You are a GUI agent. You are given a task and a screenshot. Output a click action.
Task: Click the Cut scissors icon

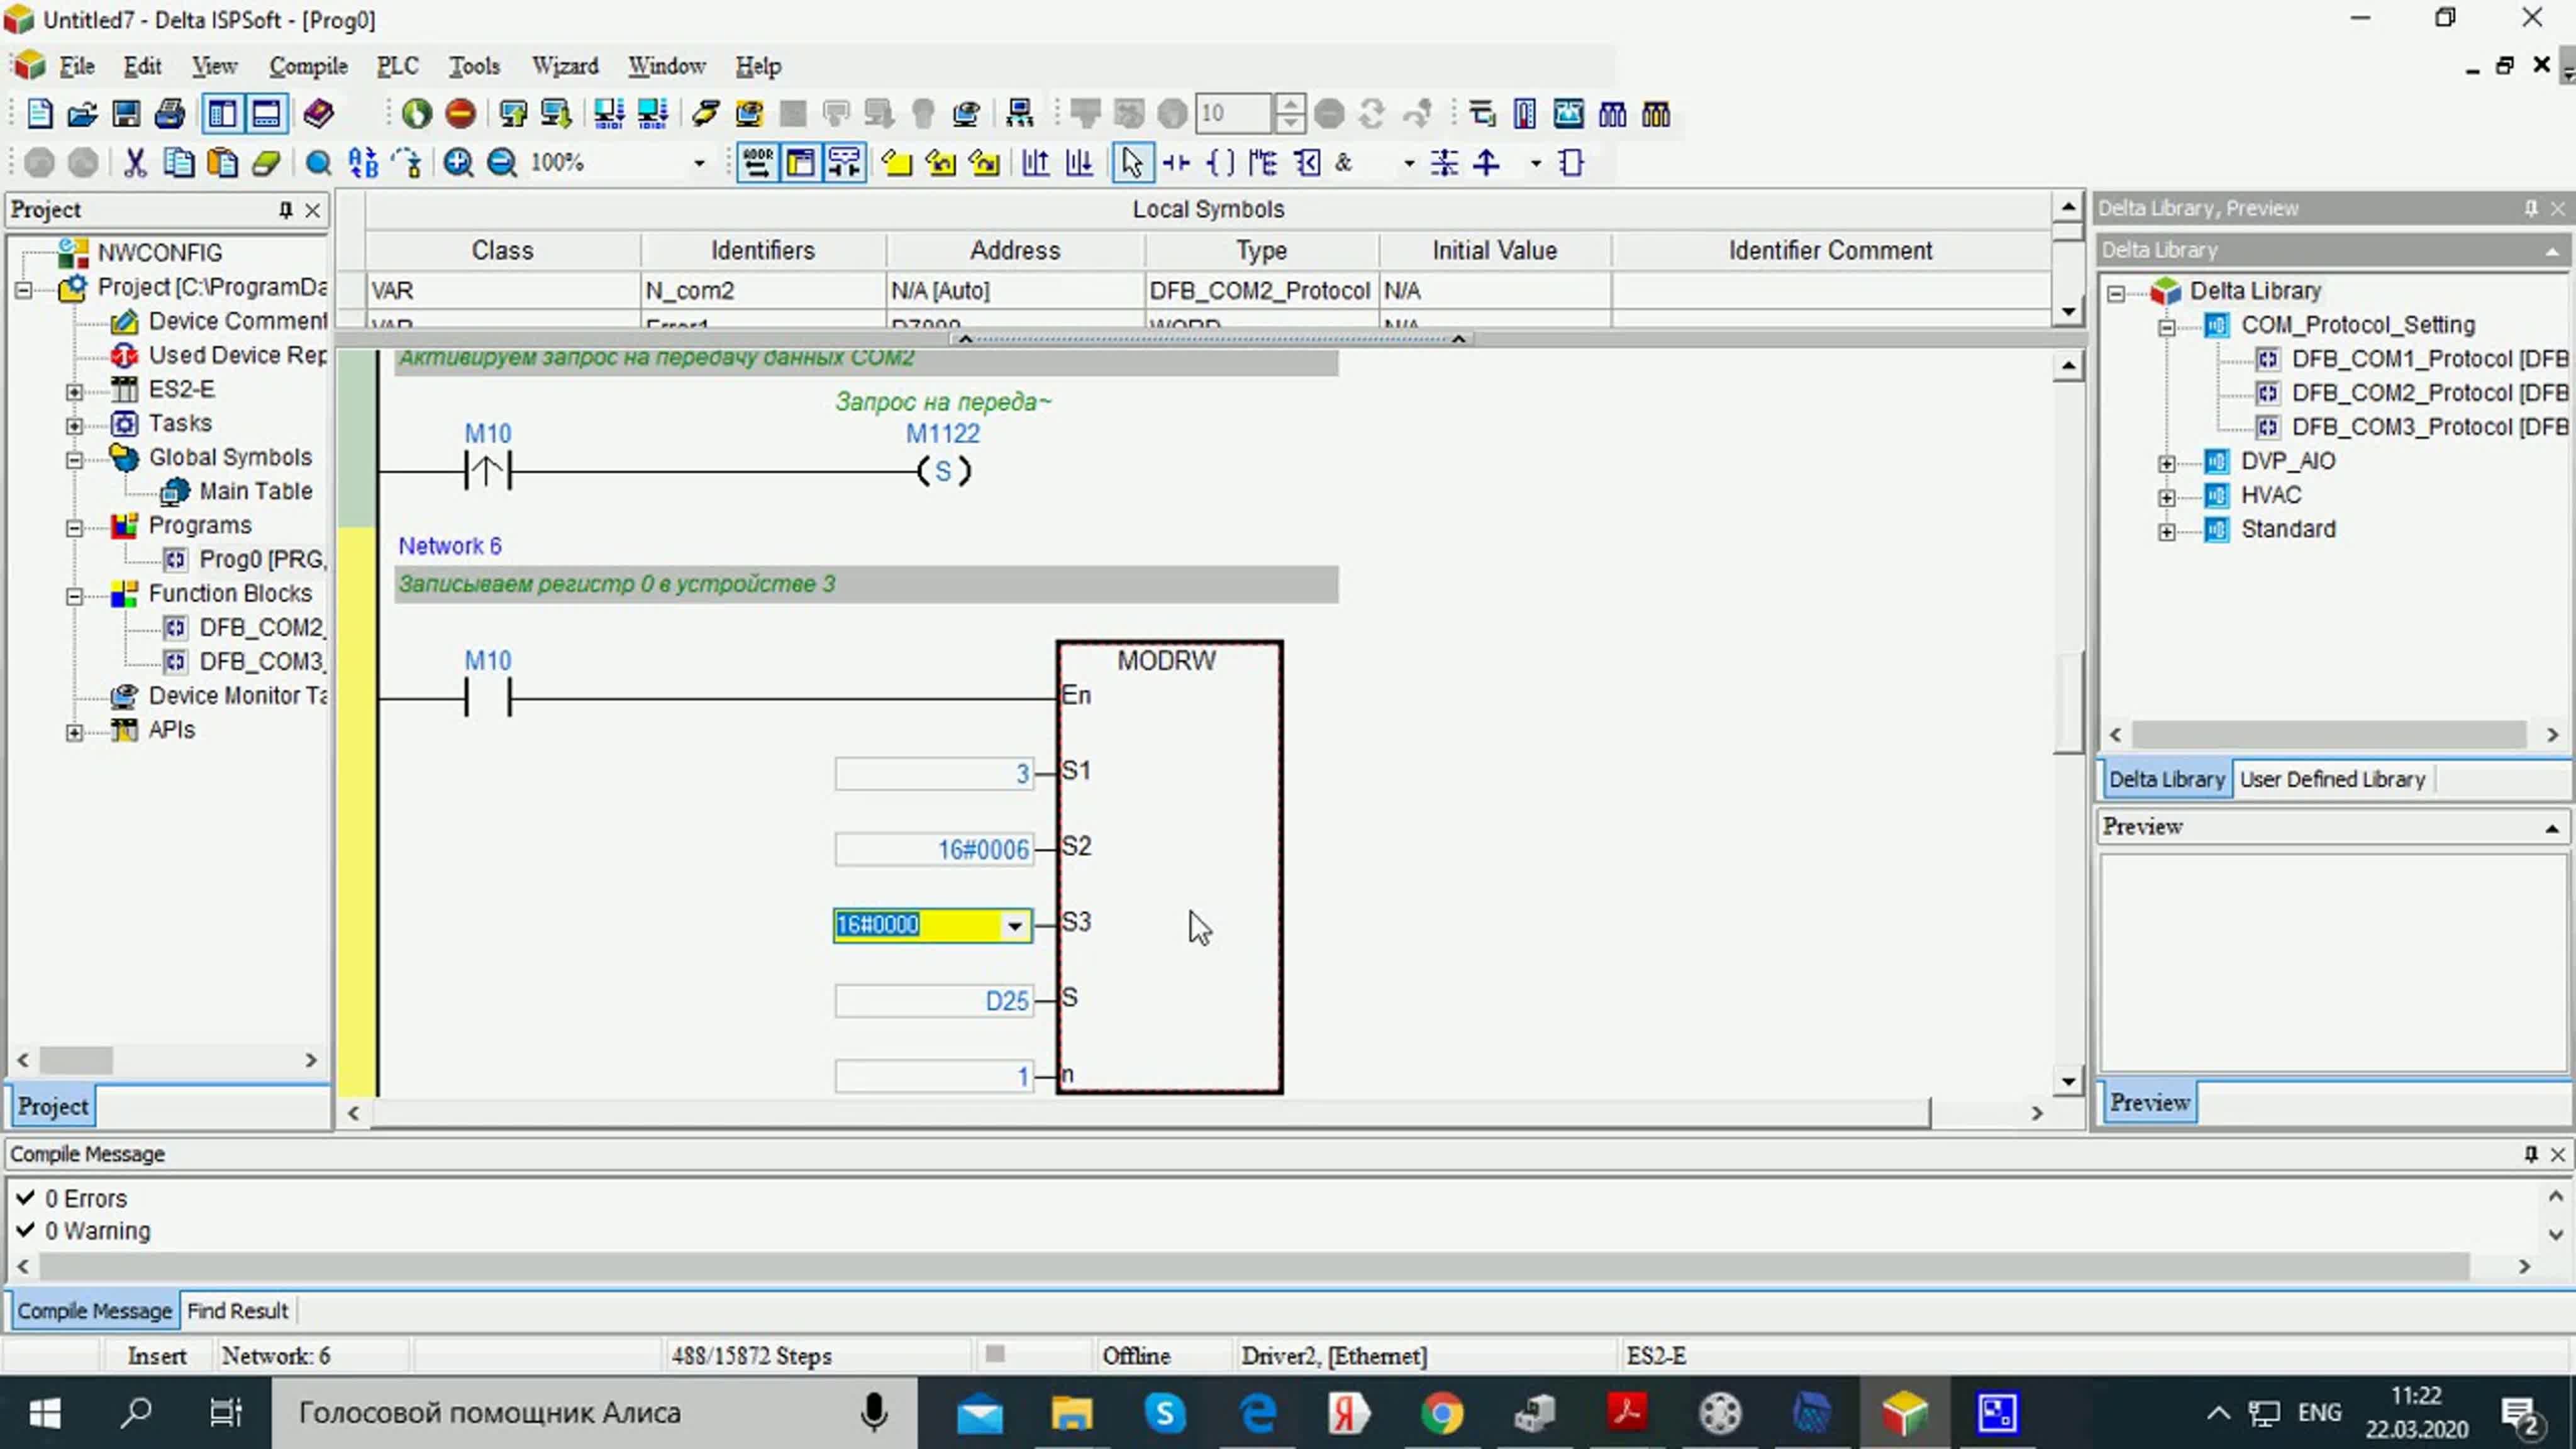[135, 163]
